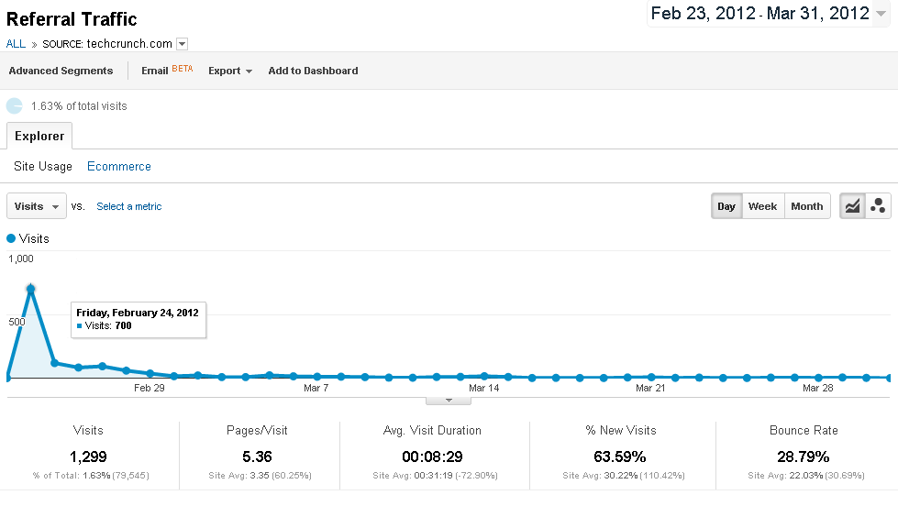Open Advanced Segments
Image resolution: width=898 pixels, height=506 pixels.
(x=61, y=71)
